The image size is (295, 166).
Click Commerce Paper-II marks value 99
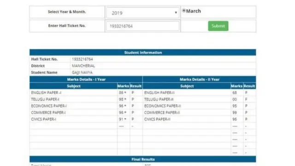tap(235, 113)
